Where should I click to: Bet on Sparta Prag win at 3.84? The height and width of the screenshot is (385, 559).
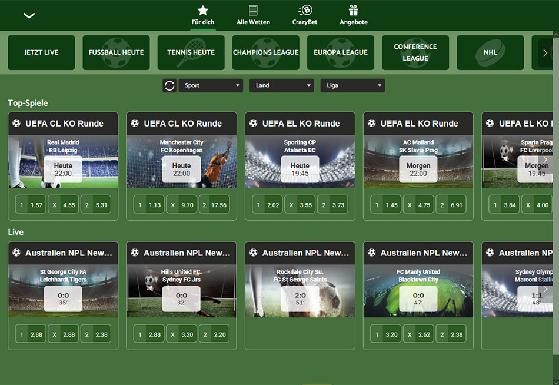pyautogui.click(x=504, y=205)
